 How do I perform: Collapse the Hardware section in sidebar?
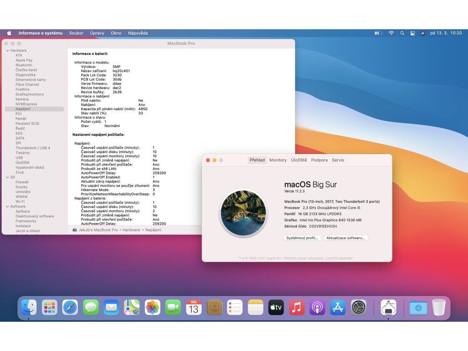pyautogui.click(x=7, y=50)
